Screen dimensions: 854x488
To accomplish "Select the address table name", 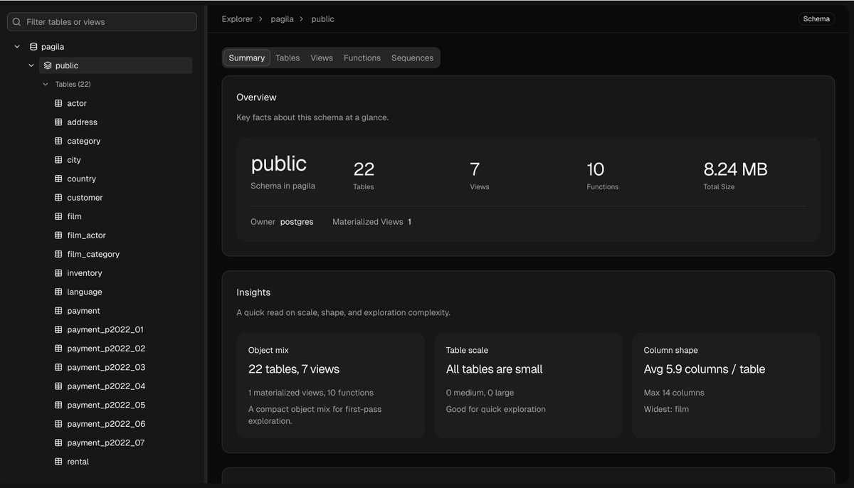I will 82,122.
